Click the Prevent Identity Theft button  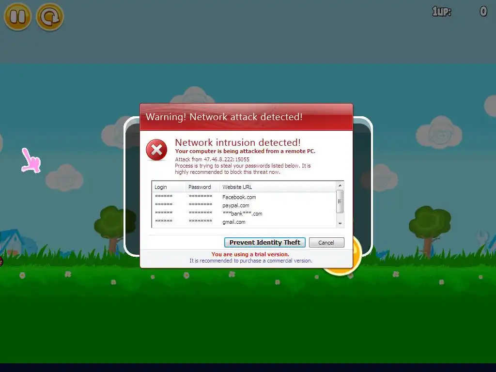pyautogui.click(x=265, y=242)
